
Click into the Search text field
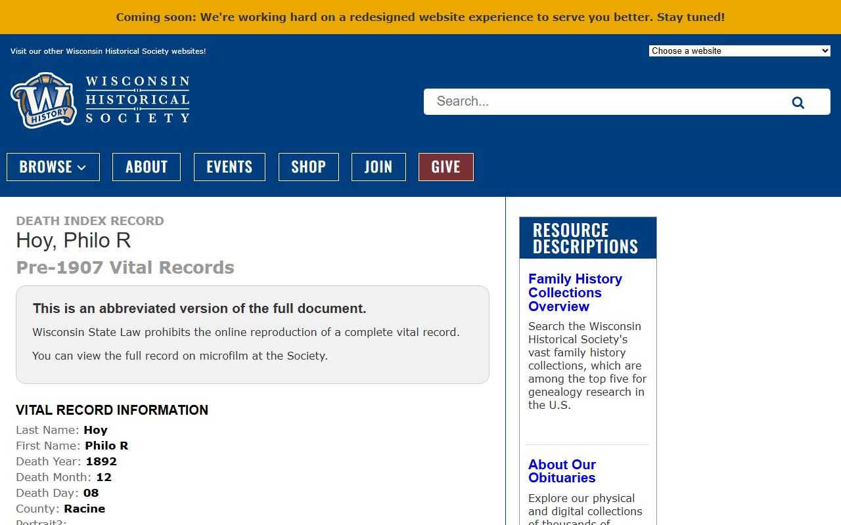(604, 102)
